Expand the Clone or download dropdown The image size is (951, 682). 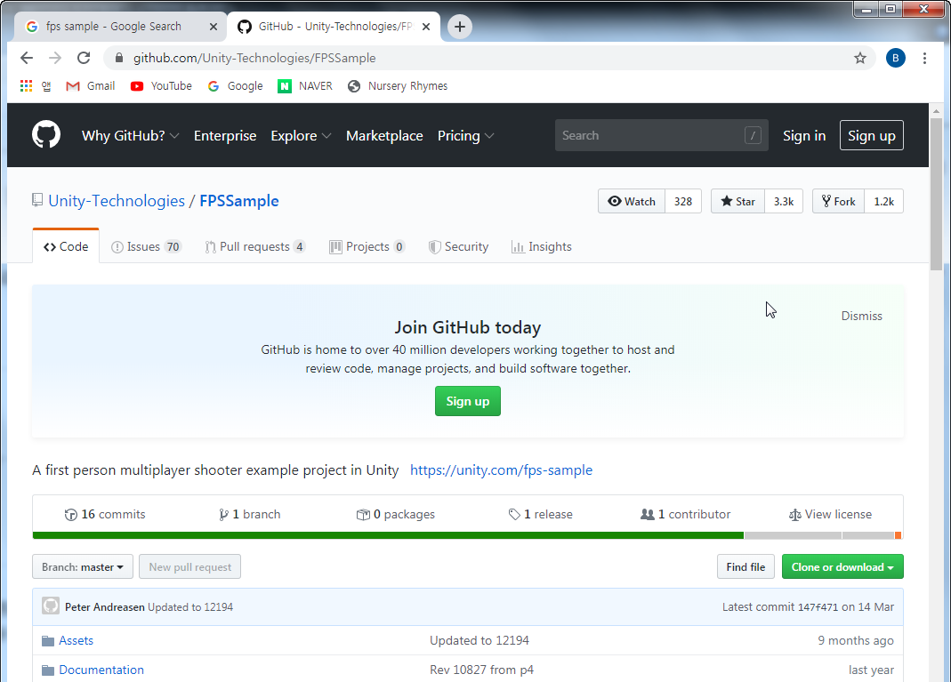[842, 566]
